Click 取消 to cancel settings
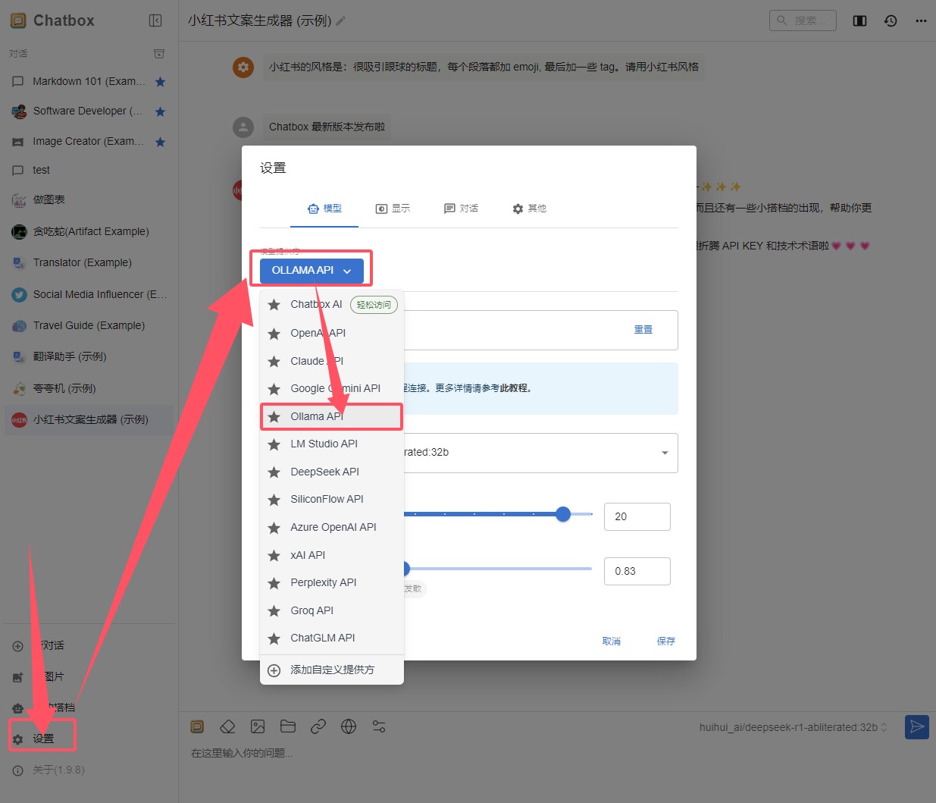The height and width of the screenshot is (803, 936). [x=612, y=641]
